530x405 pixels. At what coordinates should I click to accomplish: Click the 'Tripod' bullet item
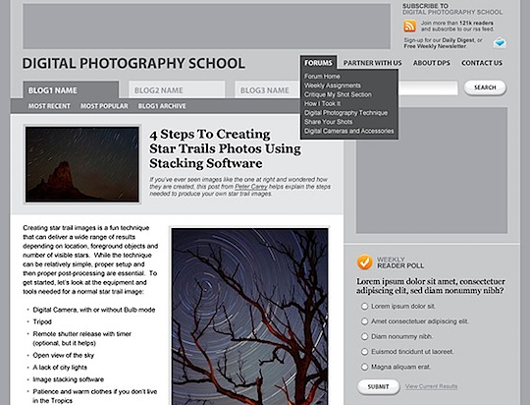click(42, 321)
